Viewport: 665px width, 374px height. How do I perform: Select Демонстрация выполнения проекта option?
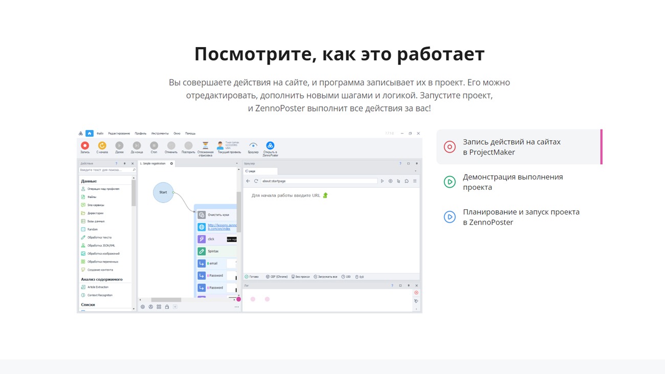pyautogui.click(x=513, y=182)
